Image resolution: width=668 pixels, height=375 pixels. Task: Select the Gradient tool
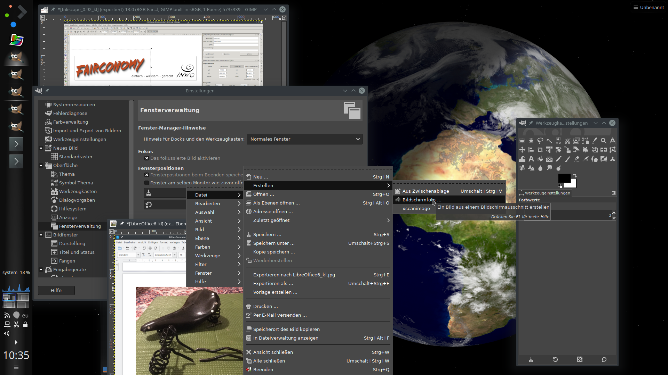tap(549, 159)
